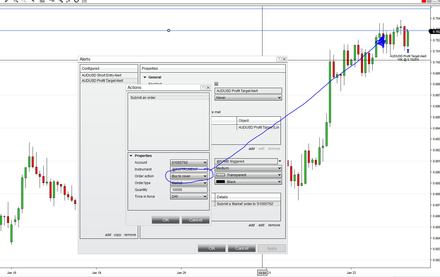Close the Alerts dialog

point(284,59)
